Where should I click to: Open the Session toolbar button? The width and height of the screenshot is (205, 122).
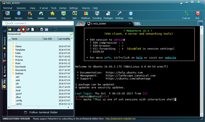pyautogui.click(x=7, y=15)
